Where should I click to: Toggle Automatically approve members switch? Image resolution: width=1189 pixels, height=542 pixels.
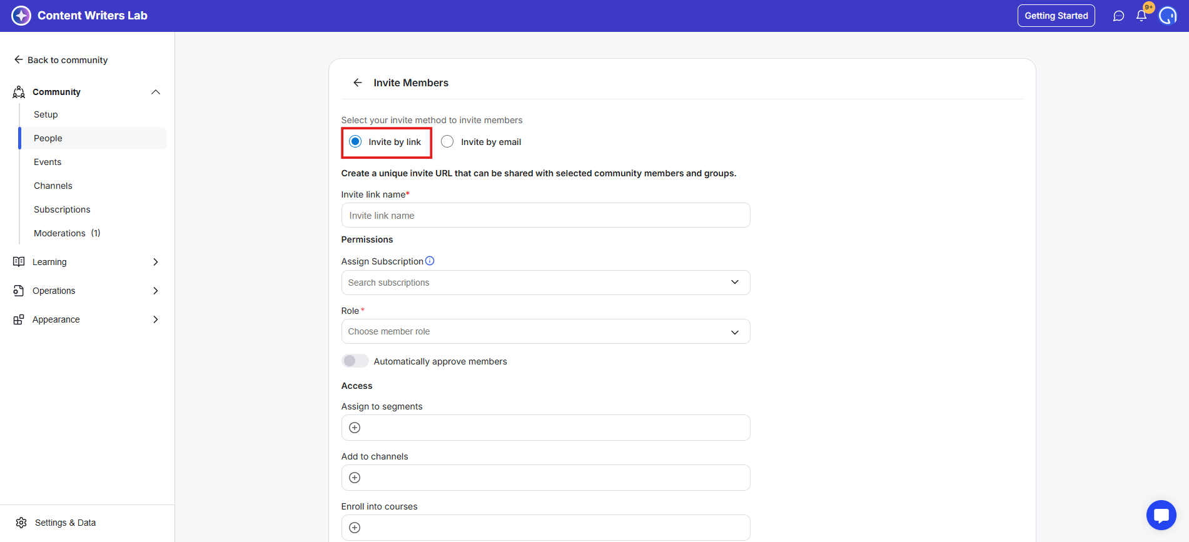[355, 361]
